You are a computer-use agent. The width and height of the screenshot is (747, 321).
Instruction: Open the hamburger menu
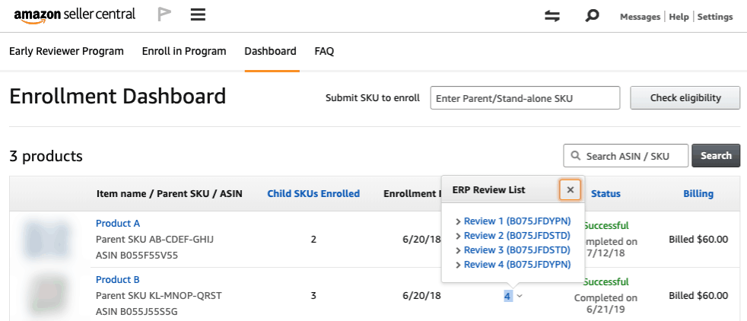pyautogui.click(x=199, y=15)
